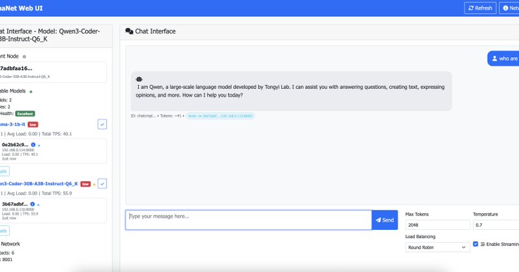Click the info icon next to node 0e2b62c9

tap(33, 145)
